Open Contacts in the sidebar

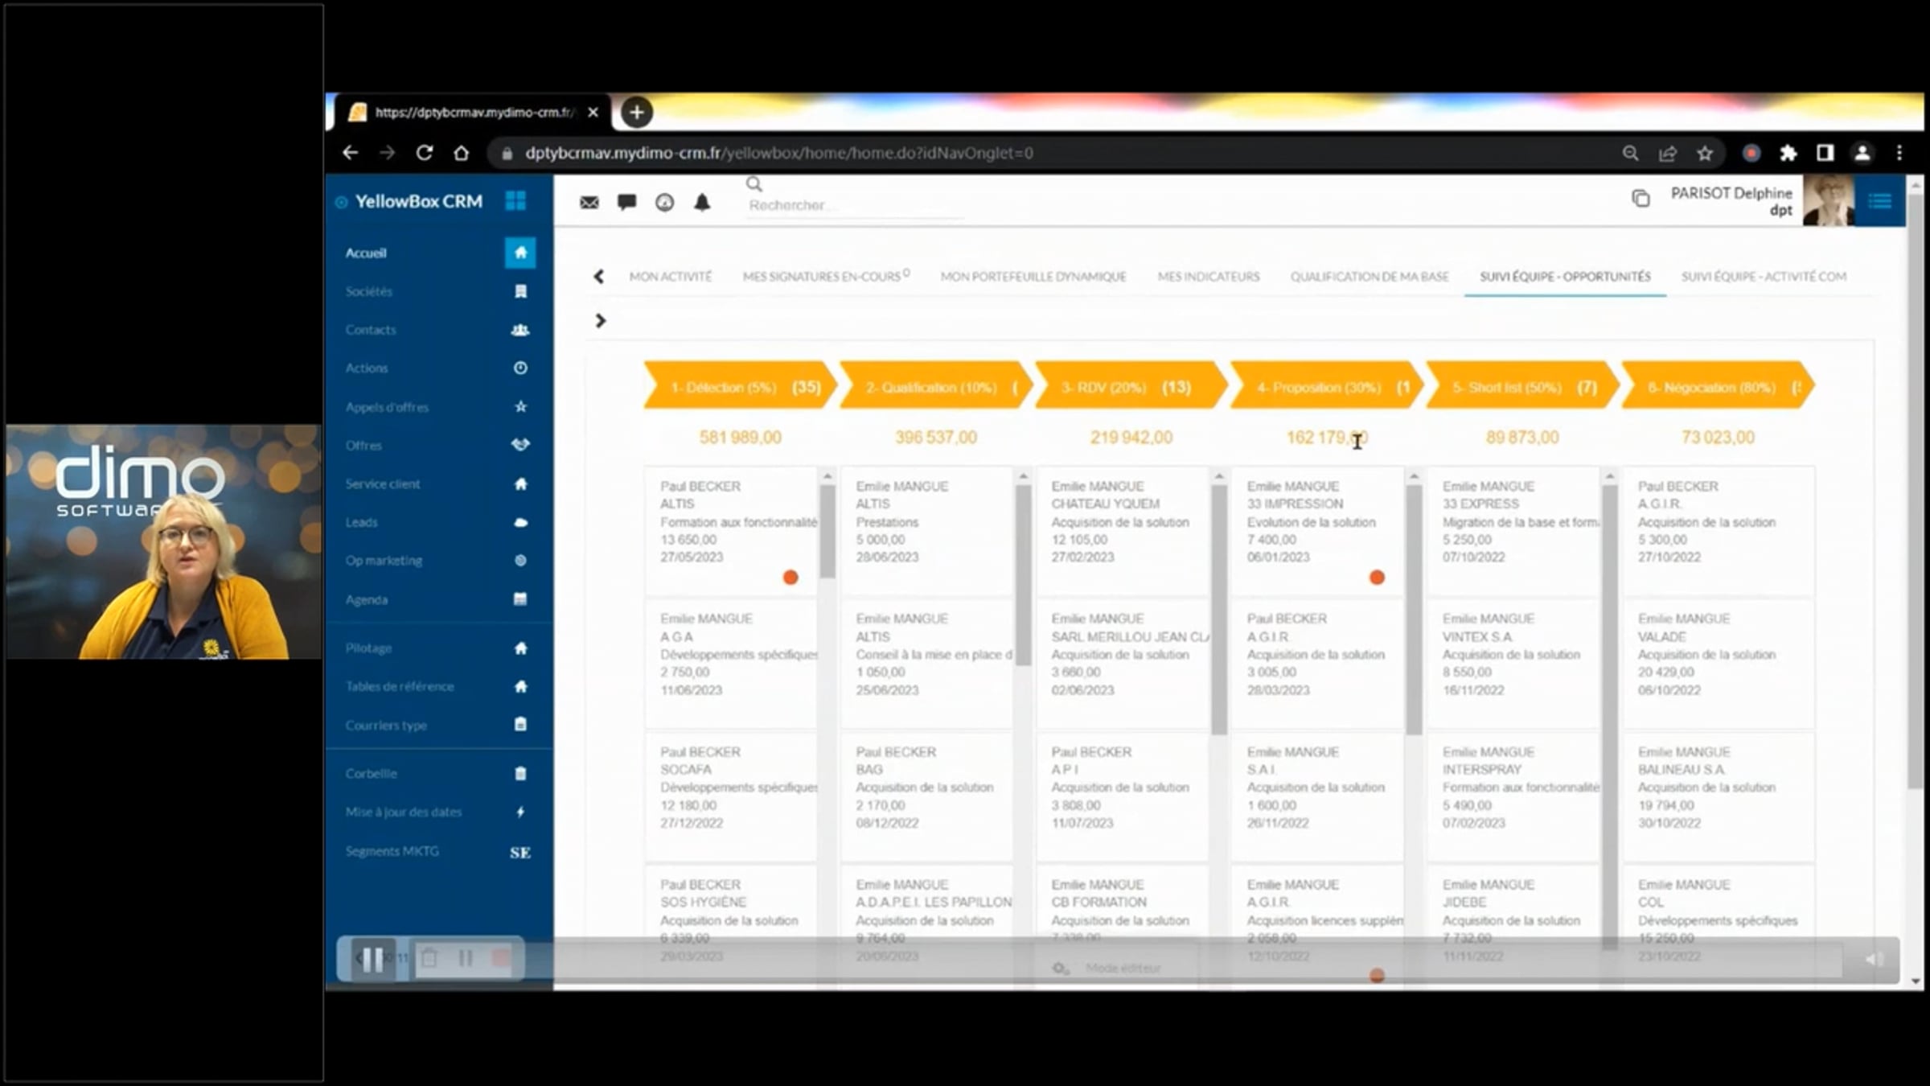click(x=371, y=330)
